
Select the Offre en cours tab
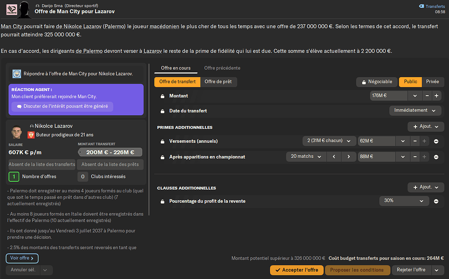173,68
